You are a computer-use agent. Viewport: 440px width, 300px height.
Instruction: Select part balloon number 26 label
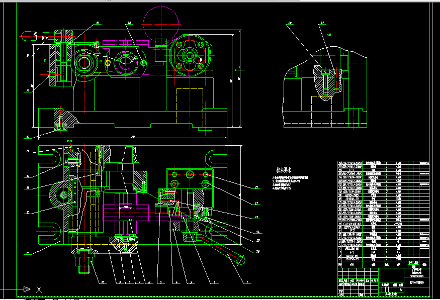pos(258,251)
